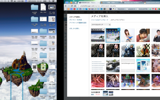
Task: Open the URL から挿入 link
Action: [x=74, y=29]
